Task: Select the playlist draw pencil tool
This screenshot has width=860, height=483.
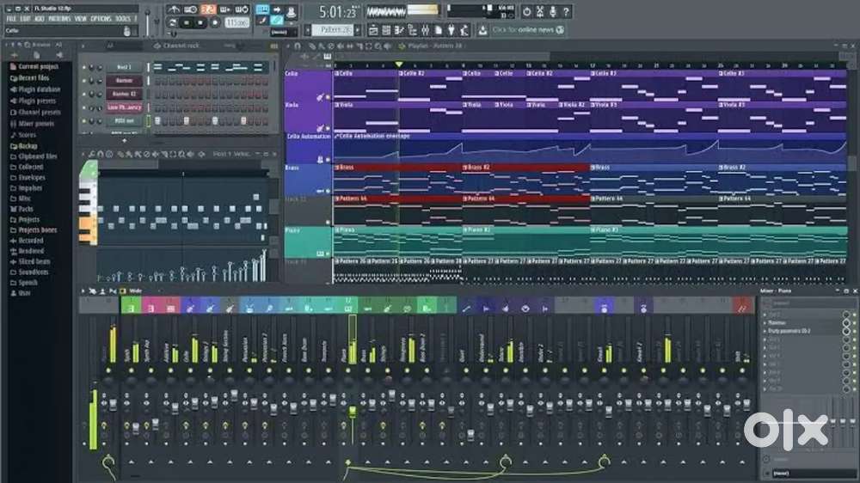Action: point(313,46)
